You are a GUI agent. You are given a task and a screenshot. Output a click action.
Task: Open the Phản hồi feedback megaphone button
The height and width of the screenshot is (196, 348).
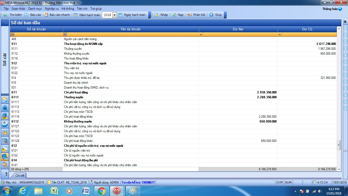[196, 15]
